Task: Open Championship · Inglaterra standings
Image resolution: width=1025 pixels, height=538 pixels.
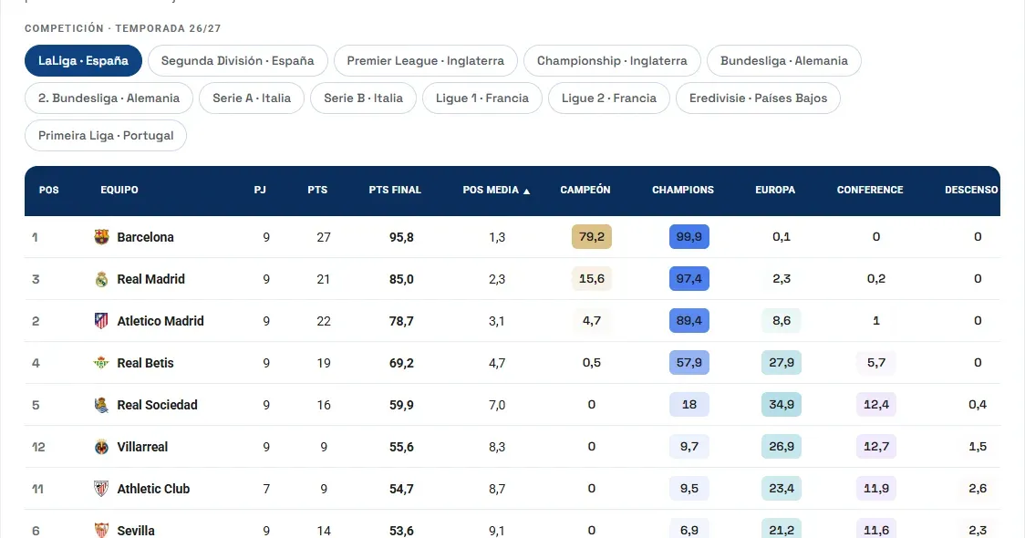Action: (612, 61)
